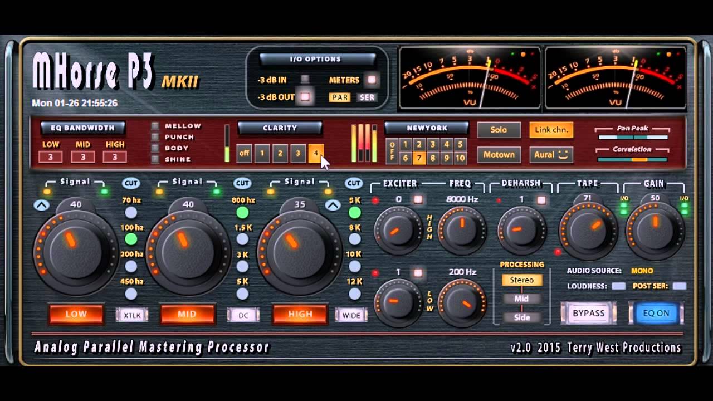Enable the MELLOW checkbox

point(155,126)
